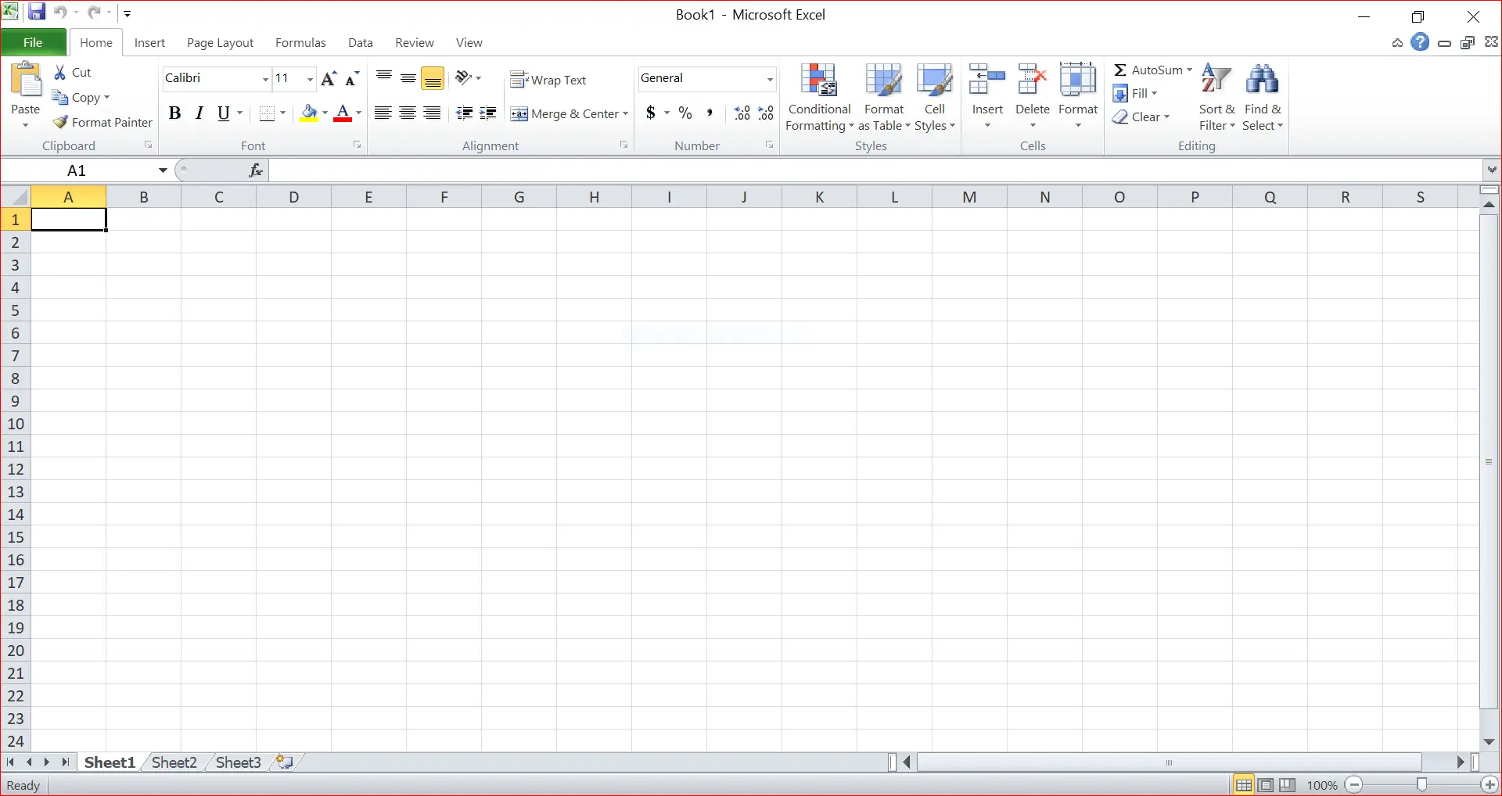Image resolution: width=1502 pixels, height=796 pixels.
Task: Save the workbook from Quick Access Toolbar
Action: tap(36, 12)
